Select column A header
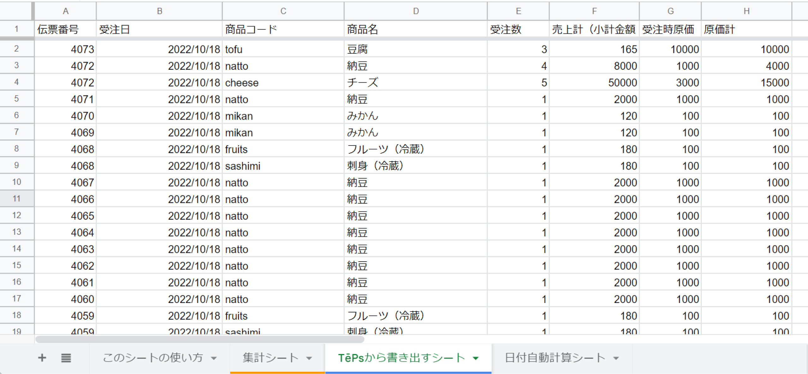 point(65,11)
